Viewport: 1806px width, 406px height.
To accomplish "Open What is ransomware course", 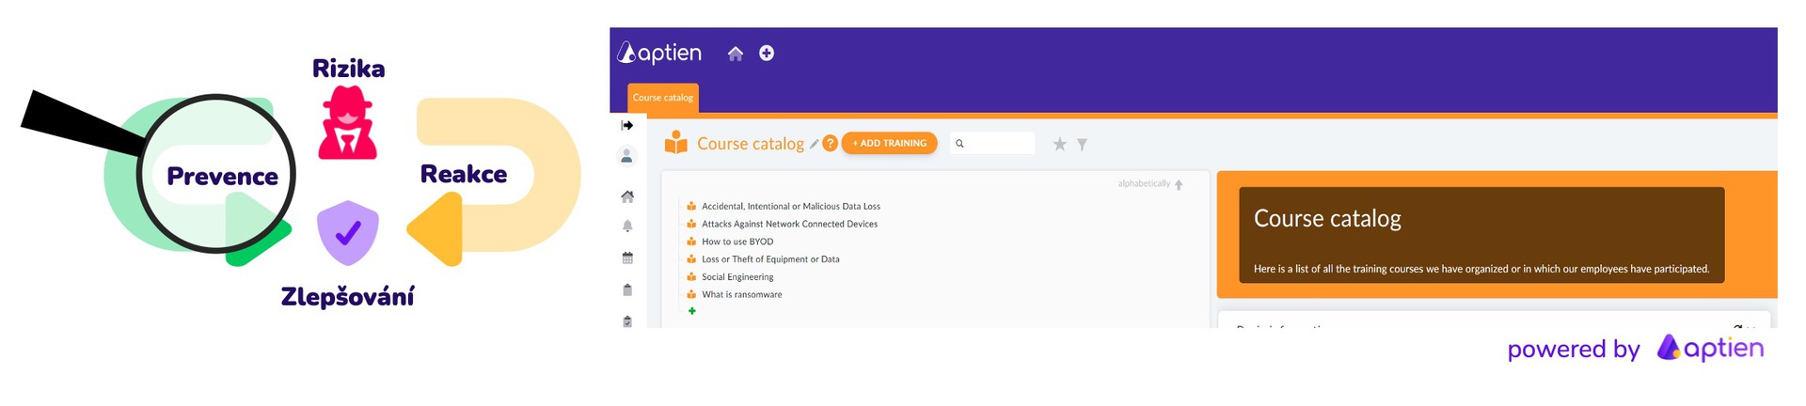I will click(741, 294).
